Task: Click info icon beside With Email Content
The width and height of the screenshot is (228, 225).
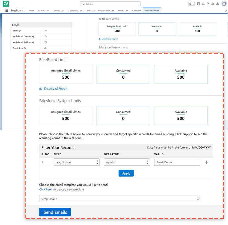Action: pos(33,36)
